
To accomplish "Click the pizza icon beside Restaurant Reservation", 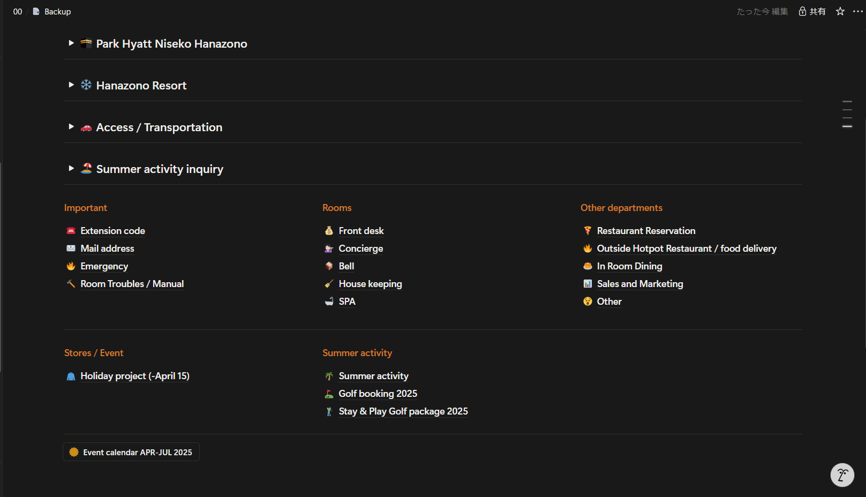I will pyautogui.click(x=588, y=231).
